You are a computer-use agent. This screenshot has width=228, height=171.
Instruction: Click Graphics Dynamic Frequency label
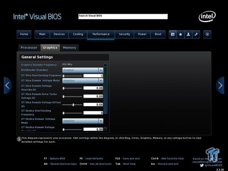click(39, 65)
